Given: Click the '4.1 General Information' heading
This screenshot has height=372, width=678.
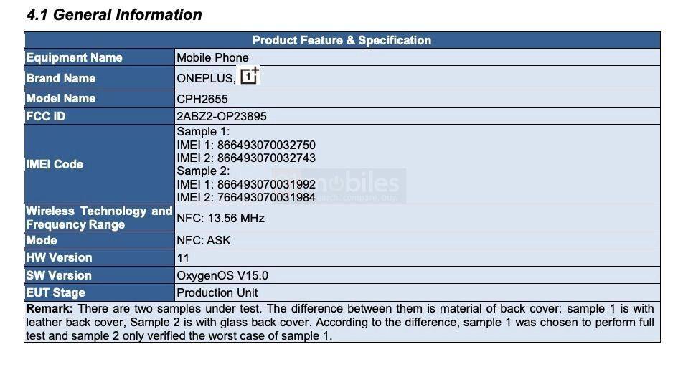Looking at the screenshot, I should click(x=114, y=15).
